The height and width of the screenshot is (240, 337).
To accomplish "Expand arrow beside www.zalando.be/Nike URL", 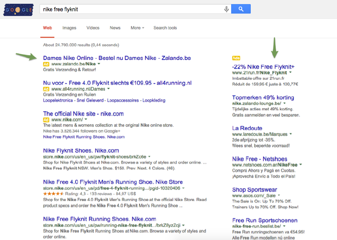I will pos(99,64).
